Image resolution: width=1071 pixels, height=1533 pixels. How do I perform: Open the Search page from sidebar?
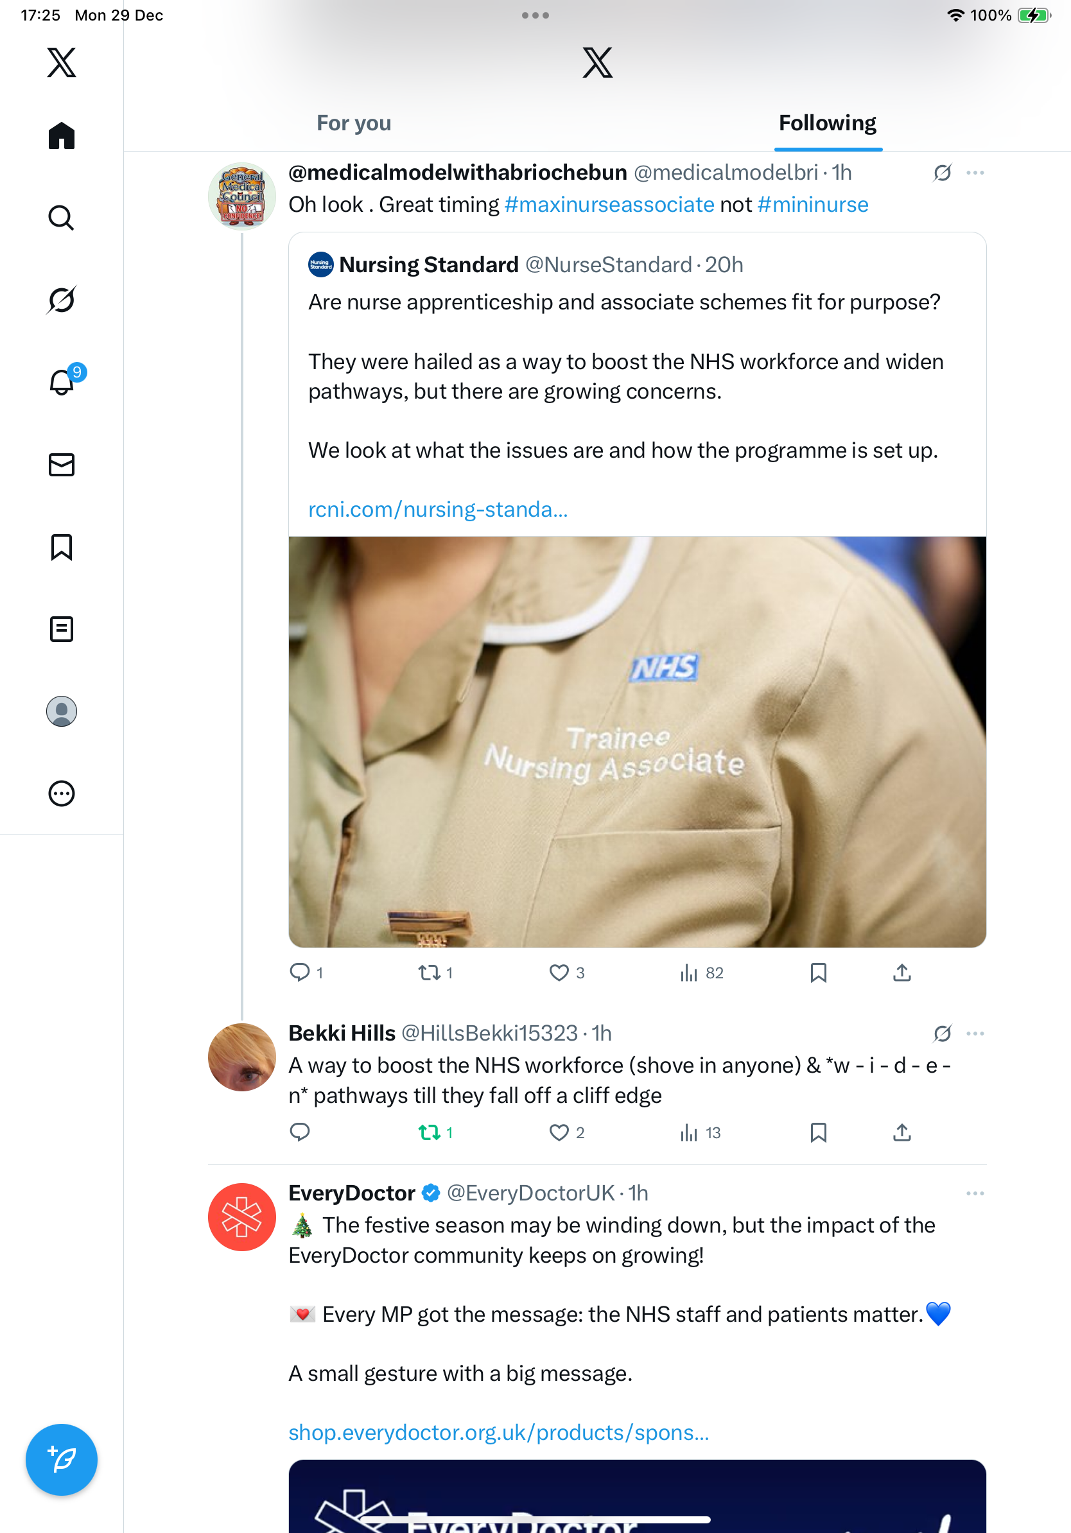pos(62,218)
